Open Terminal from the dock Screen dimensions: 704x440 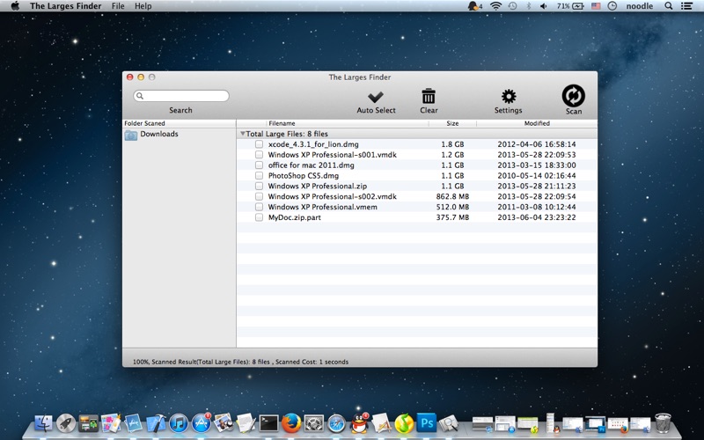click(268, 423)
